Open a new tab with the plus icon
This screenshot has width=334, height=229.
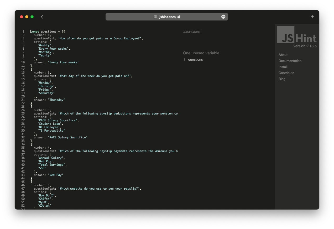[x=312, y=17]
